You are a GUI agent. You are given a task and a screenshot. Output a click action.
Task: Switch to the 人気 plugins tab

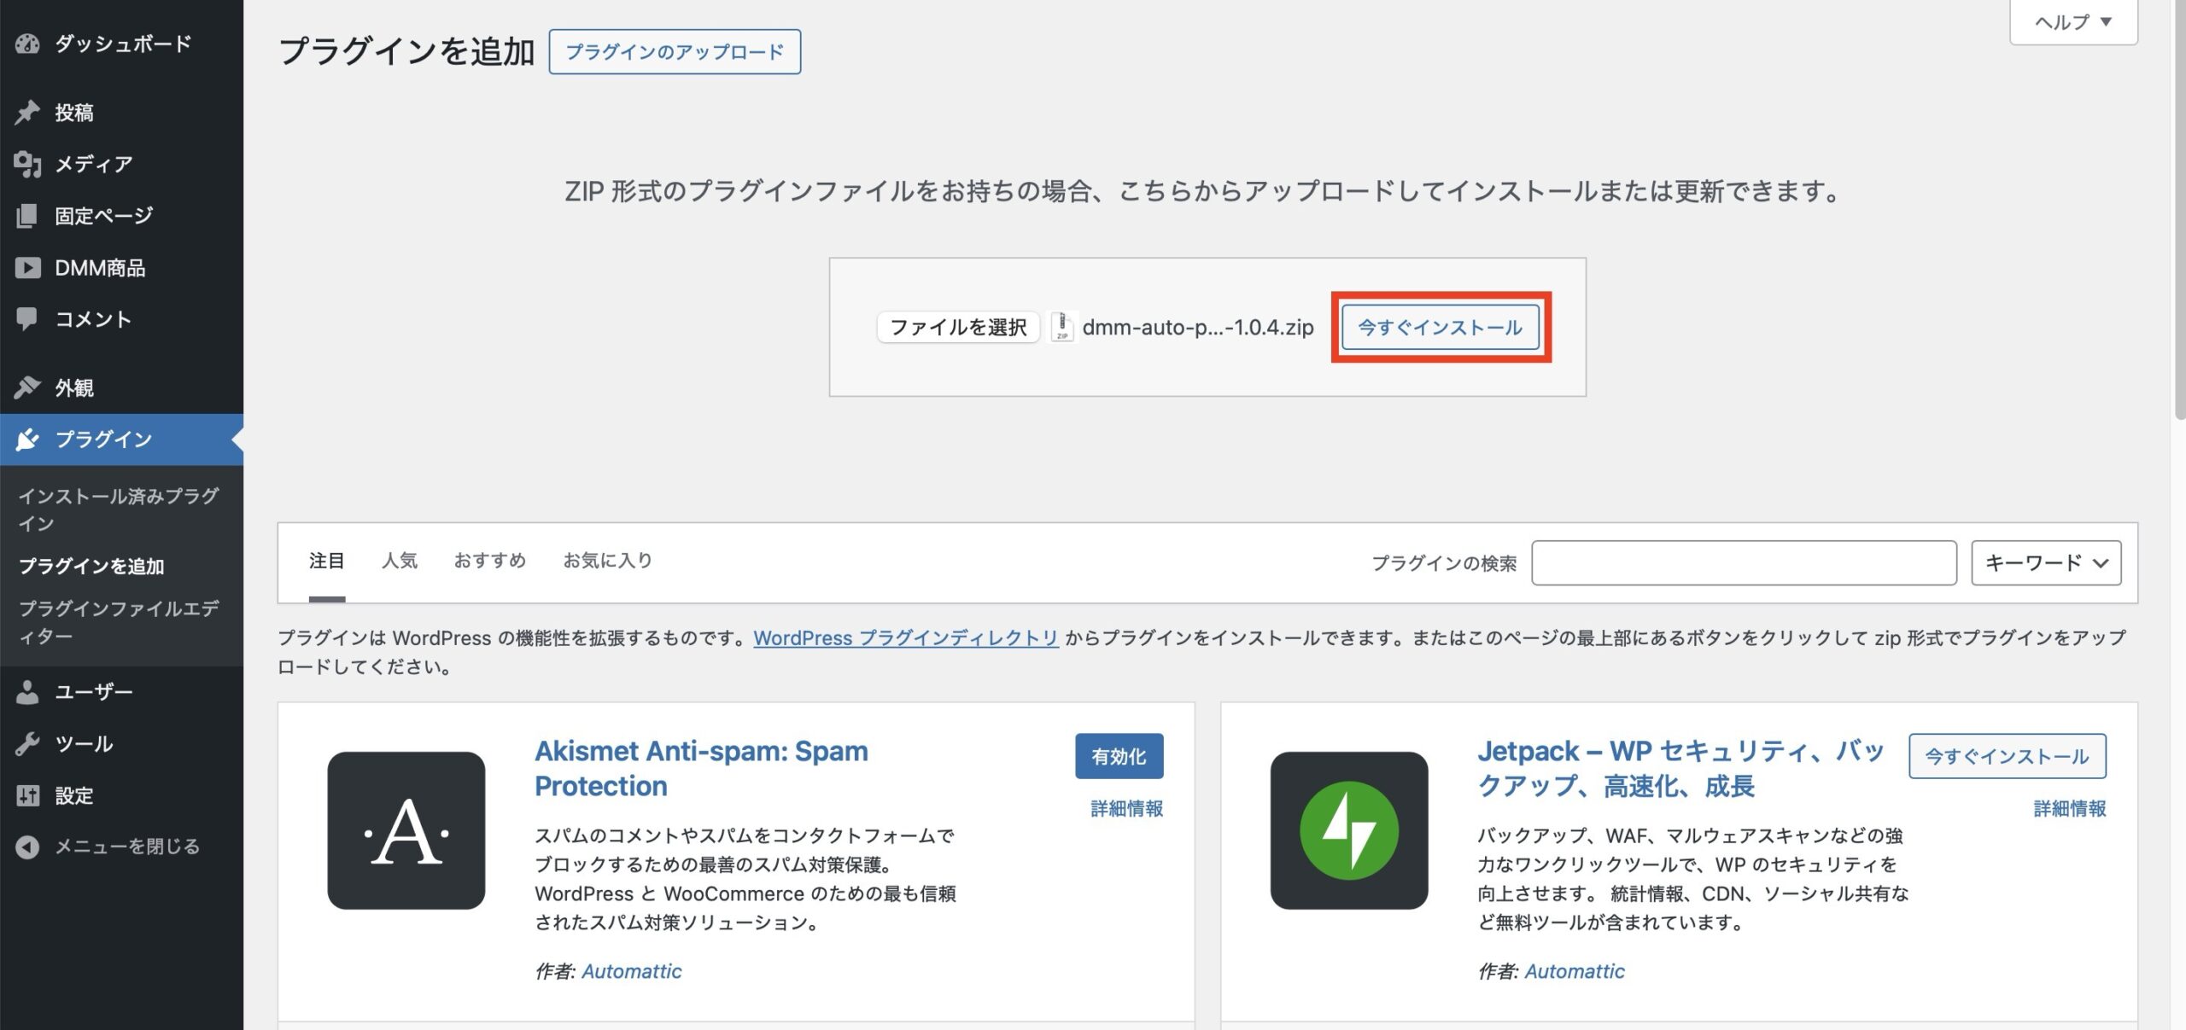coord(400,561)
